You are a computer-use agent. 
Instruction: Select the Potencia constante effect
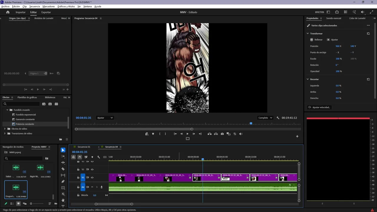[25, 124]
